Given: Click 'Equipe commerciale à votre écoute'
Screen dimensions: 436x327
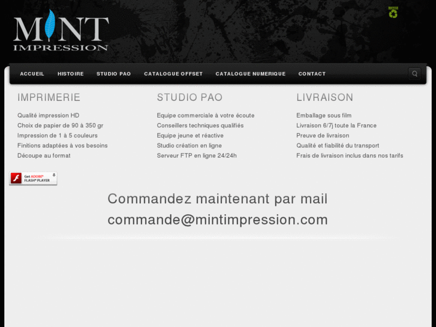Looking at the screenshot, I should [x=206, y=115].
